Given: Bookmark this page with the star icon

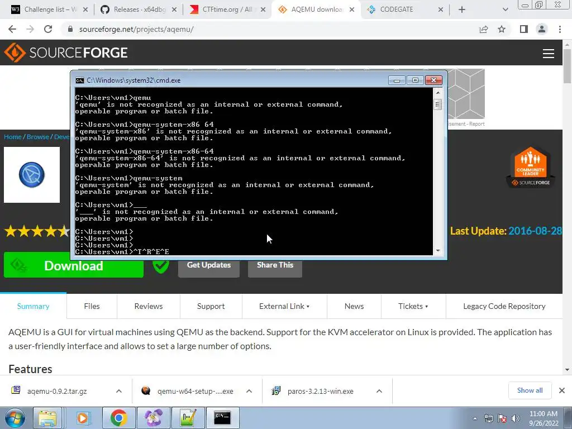Looking at the screenshot, I should 502,29.
